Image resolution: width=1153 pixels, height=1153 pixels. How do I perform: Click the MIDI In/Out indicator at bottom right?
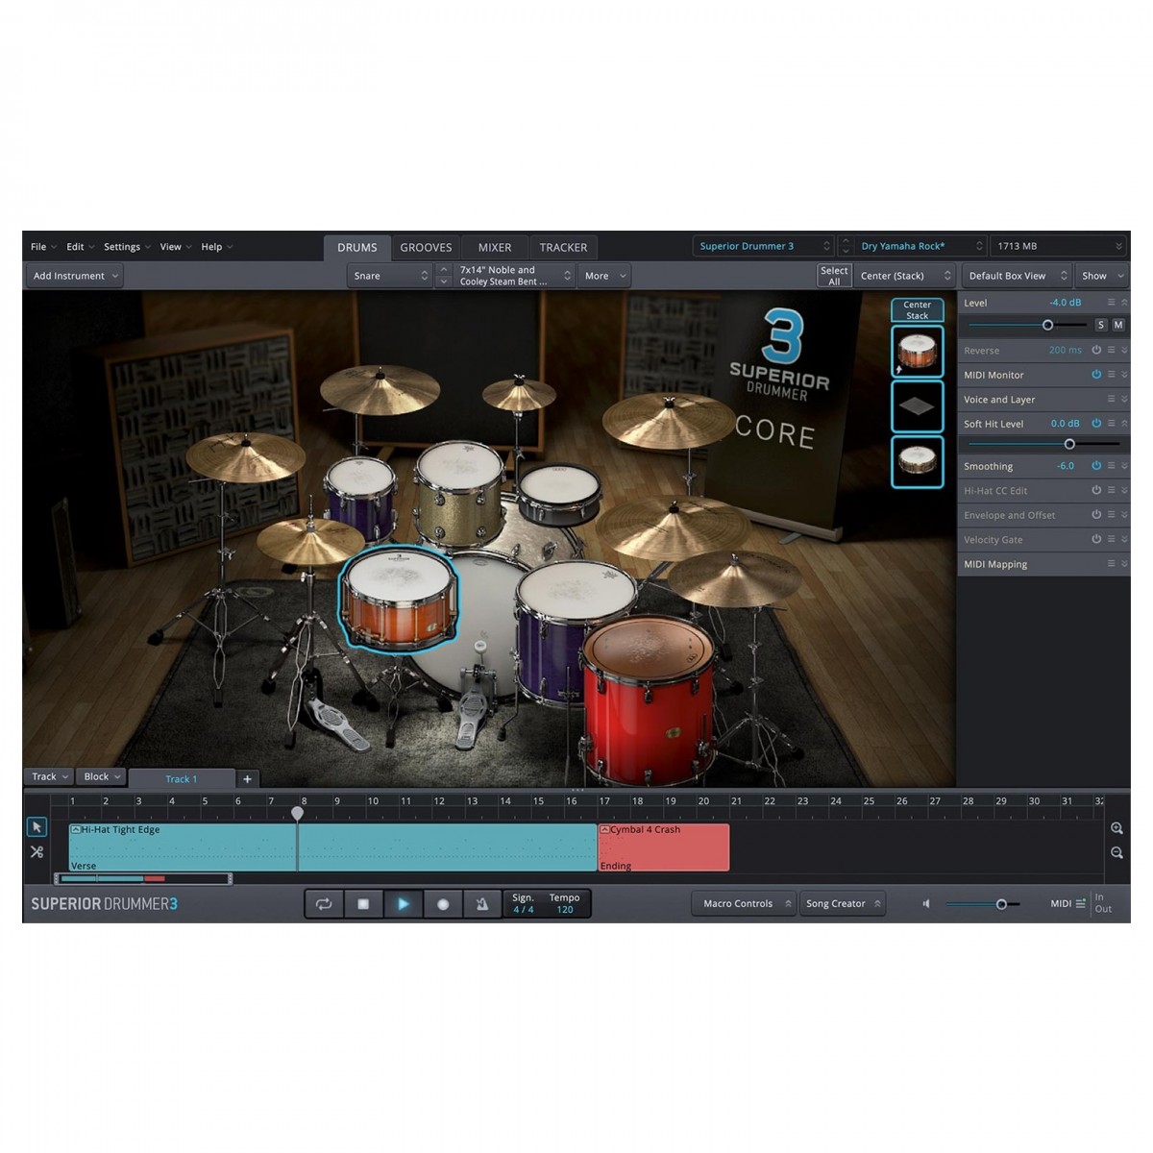tap(1103, 903)
